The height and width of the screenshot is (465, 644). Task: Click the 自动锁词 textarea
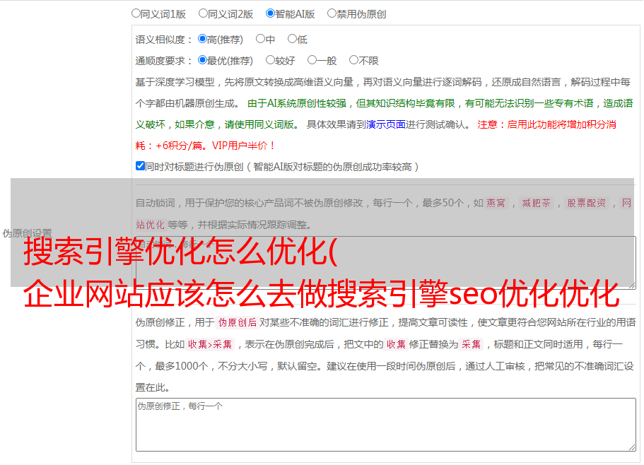pyautogui.click(x=386, y=263)
